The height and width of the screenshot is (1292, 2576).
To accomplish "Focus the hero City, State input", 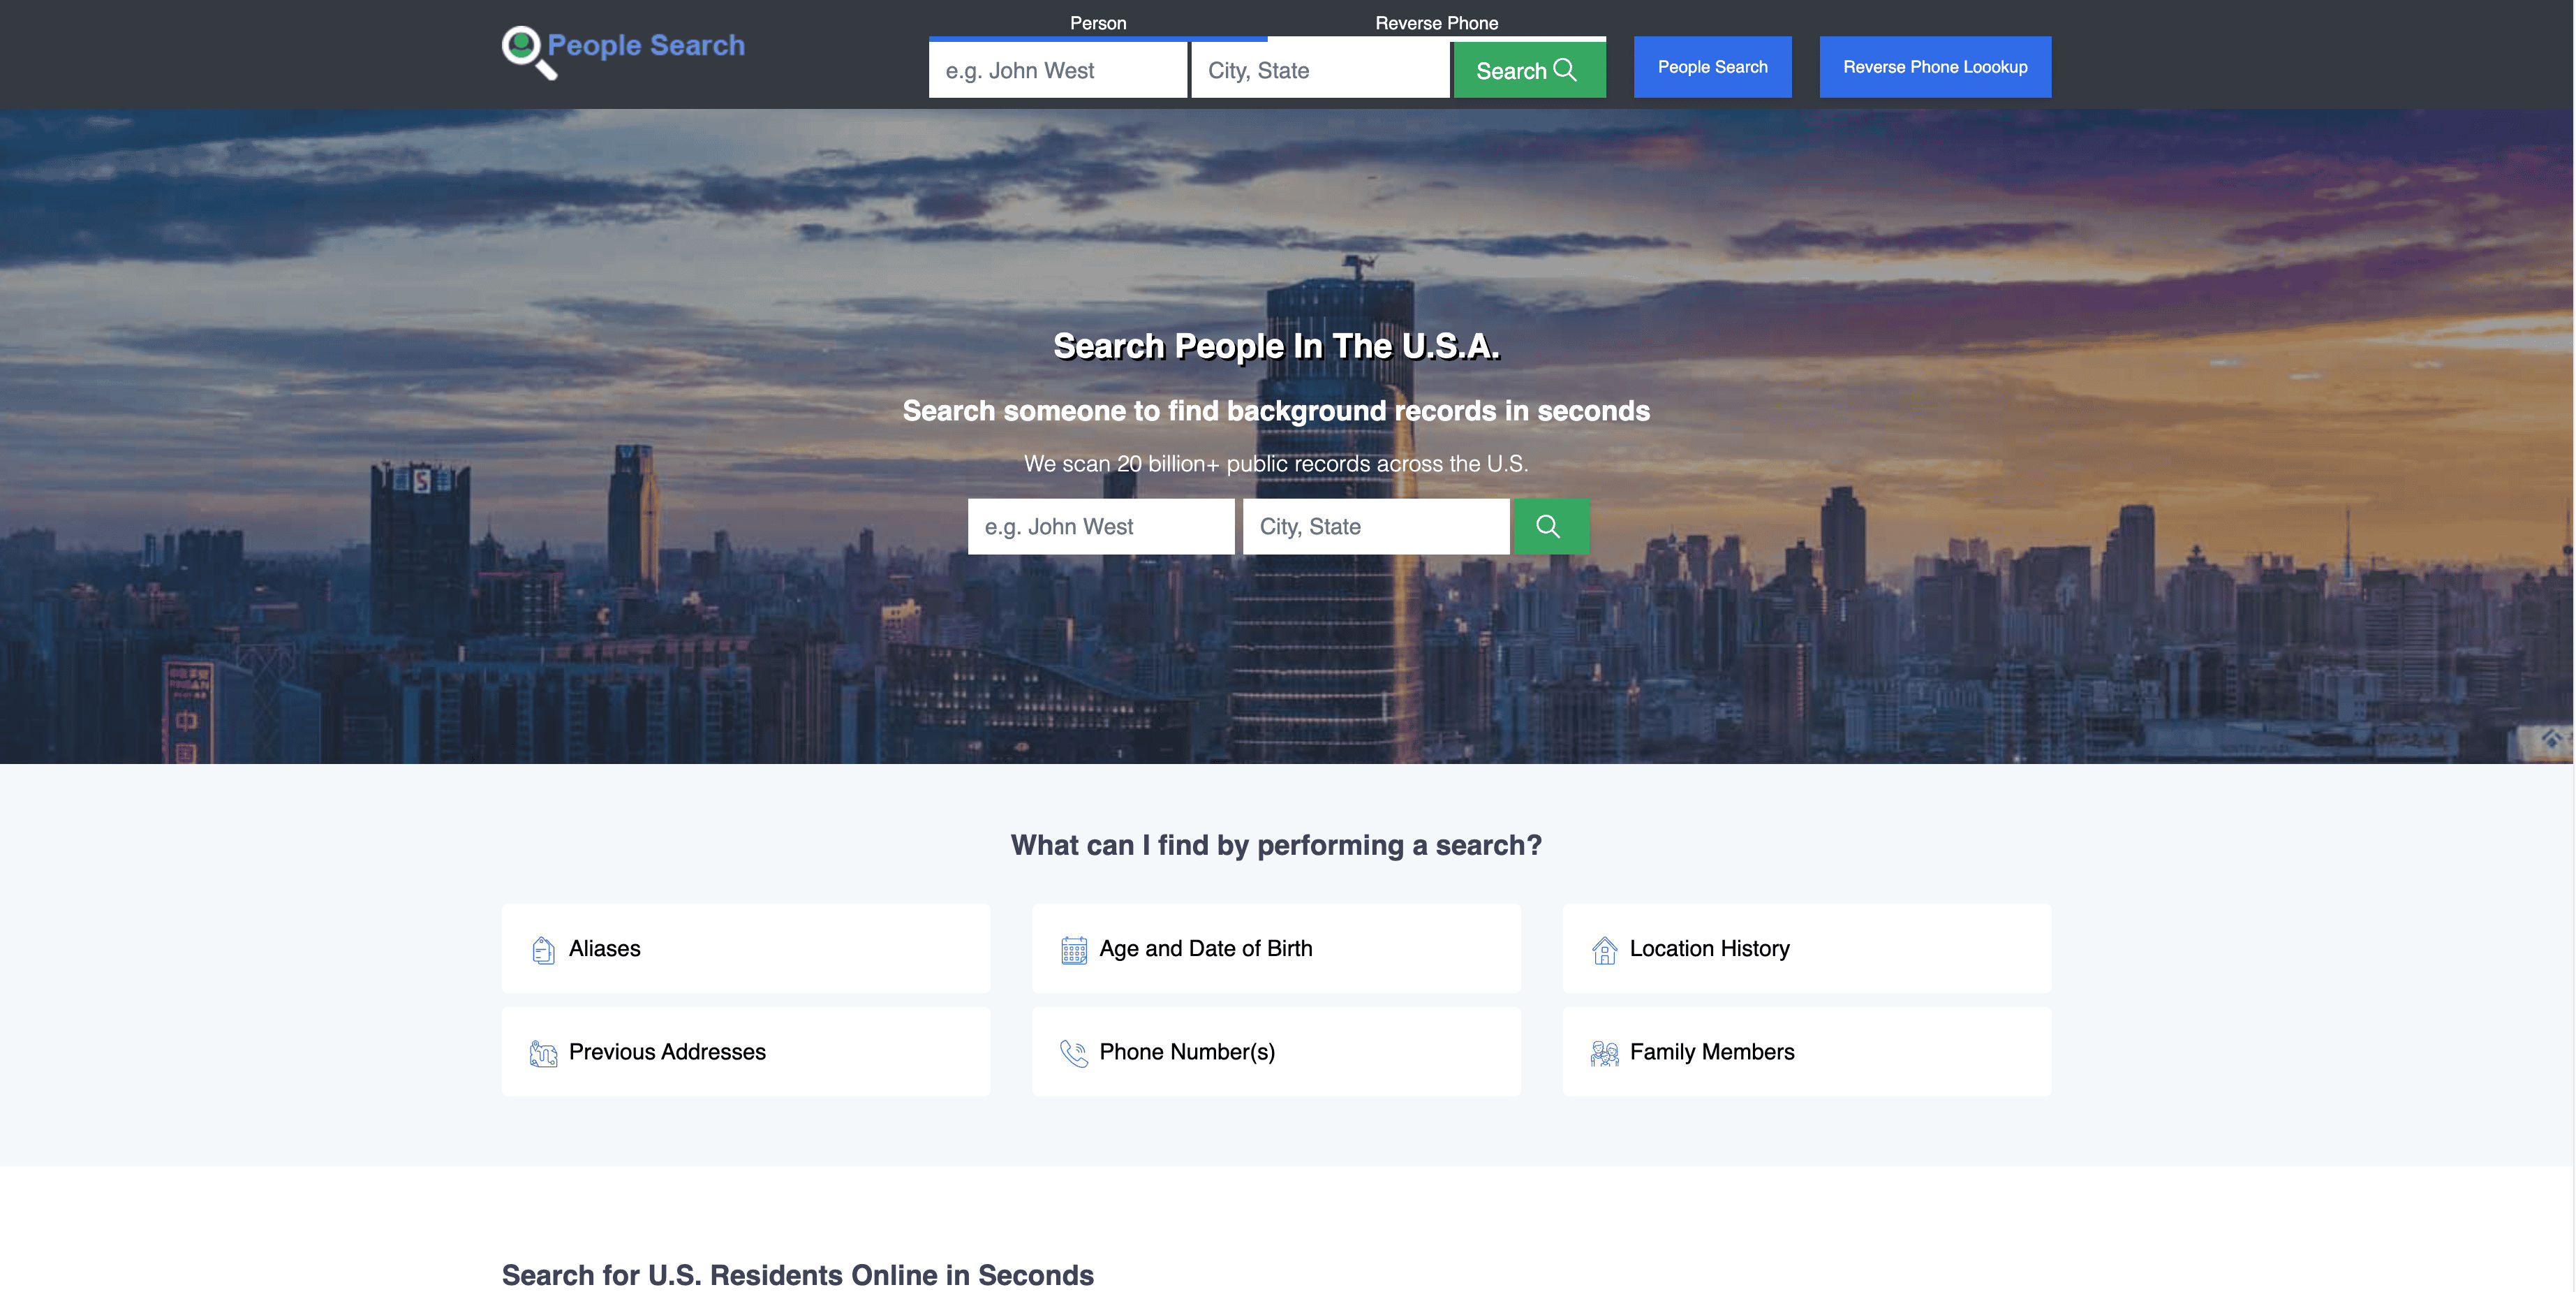I will (x=1375, y=527).
